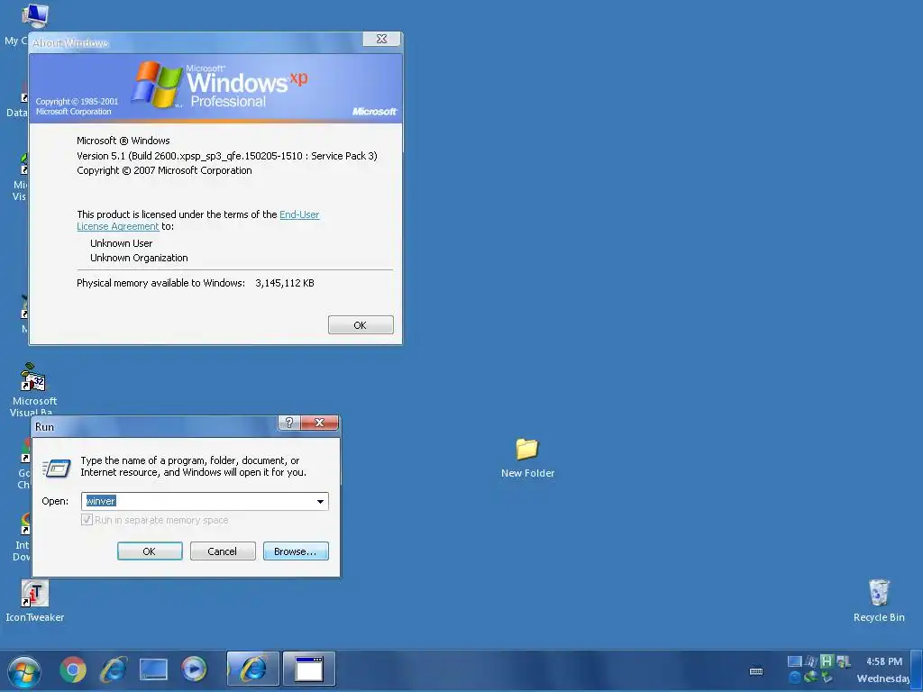Switch to the generic window taskbar button

click(309, 669)
